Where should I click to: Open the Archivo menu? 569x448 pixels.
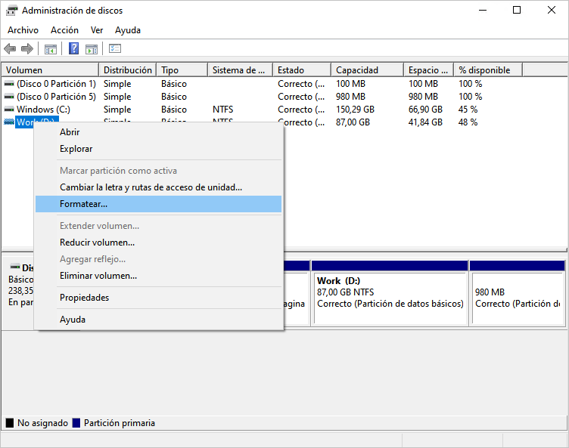23,30
